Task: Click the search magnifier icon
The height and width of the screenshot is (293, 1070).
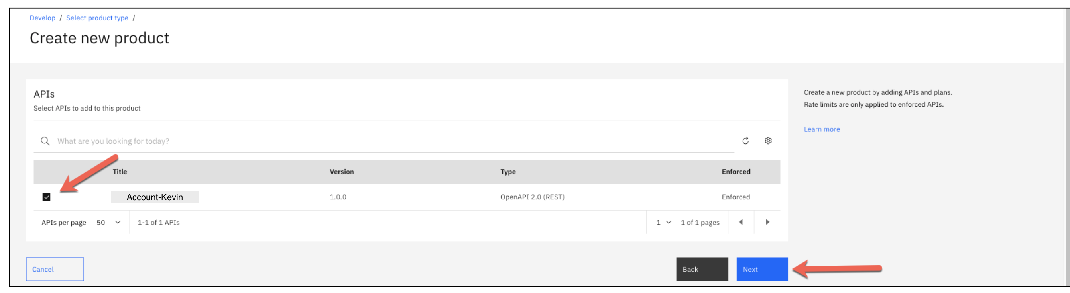Action: [45, 141]
